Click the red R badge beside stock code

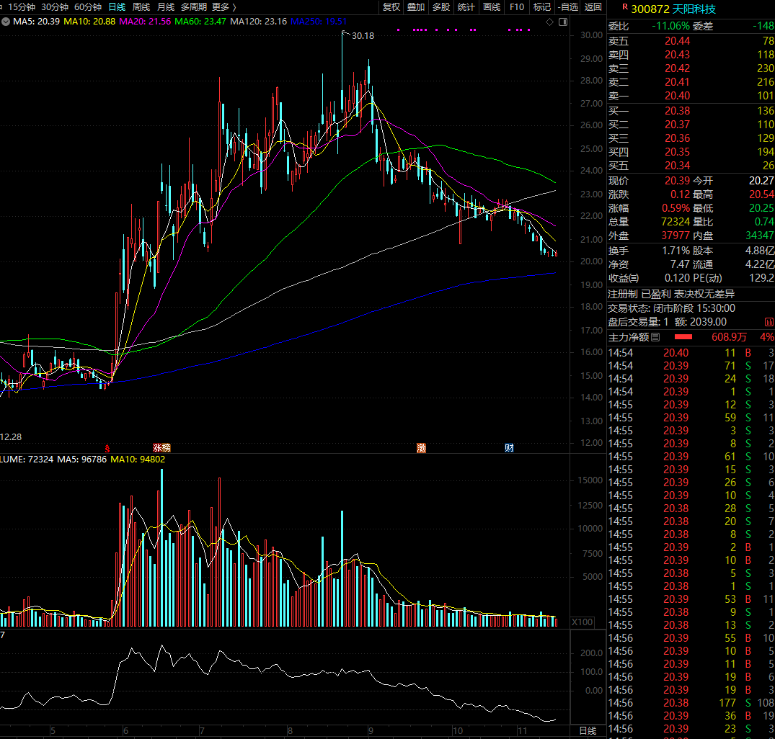pos(625,7)
